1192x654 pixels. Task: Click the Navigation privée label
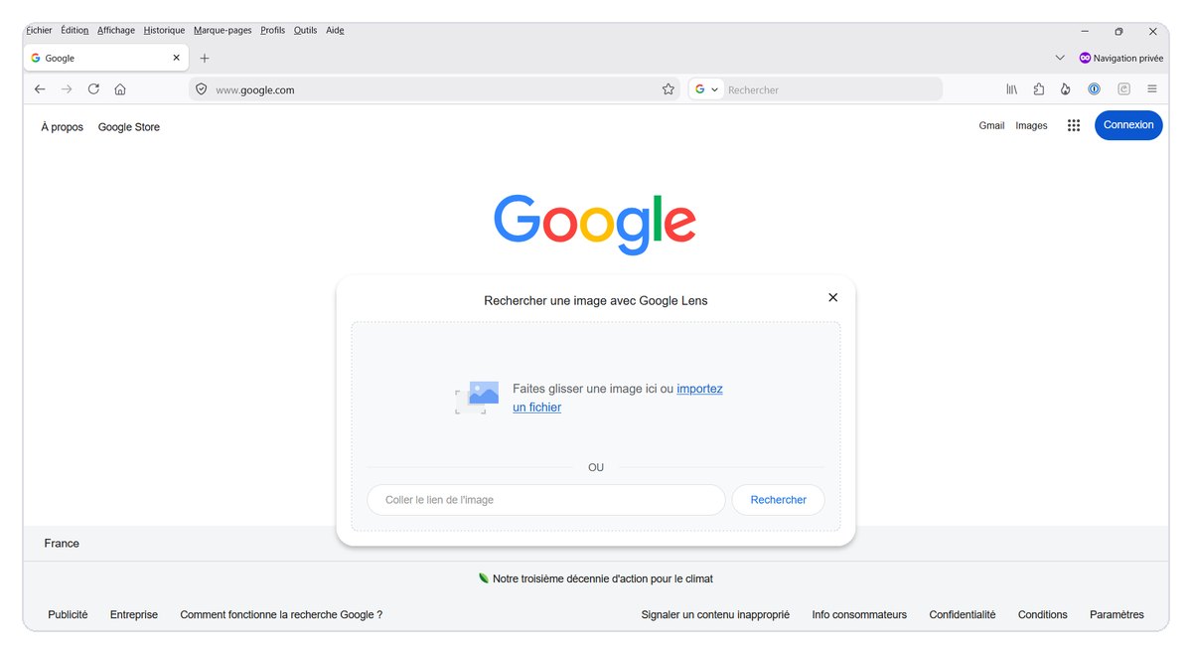[1128, 58]
